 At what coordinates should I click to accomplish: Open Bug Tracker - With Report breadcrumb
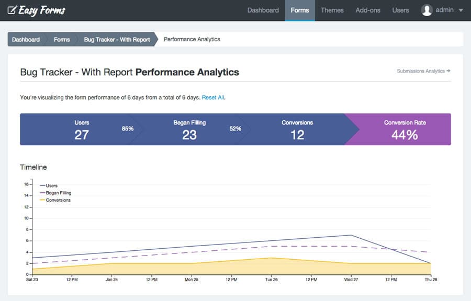(117, 39)
